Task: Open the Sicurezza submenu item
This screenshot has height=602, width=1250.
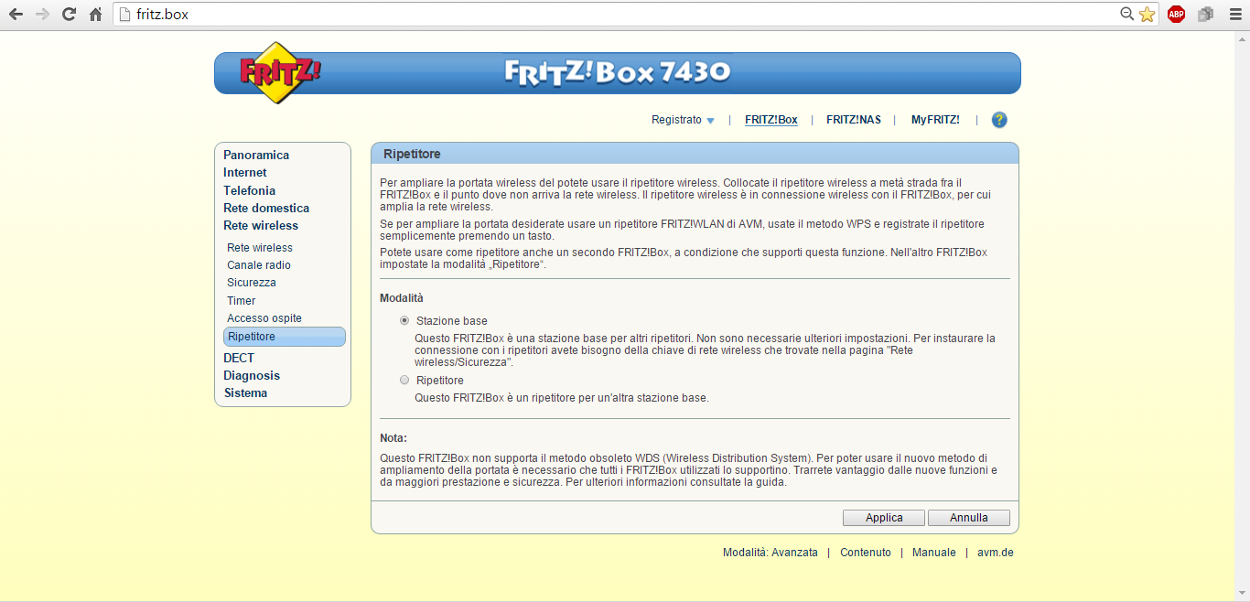Action: tap(252, 283)
